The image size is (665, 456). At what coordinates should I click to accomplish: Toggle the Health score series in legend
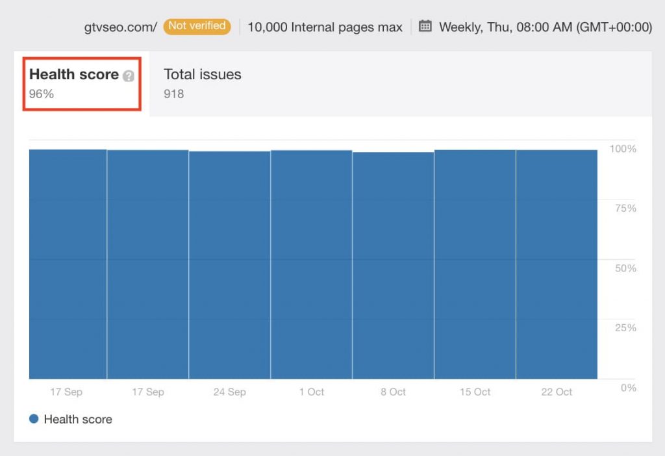pos(78,420)
